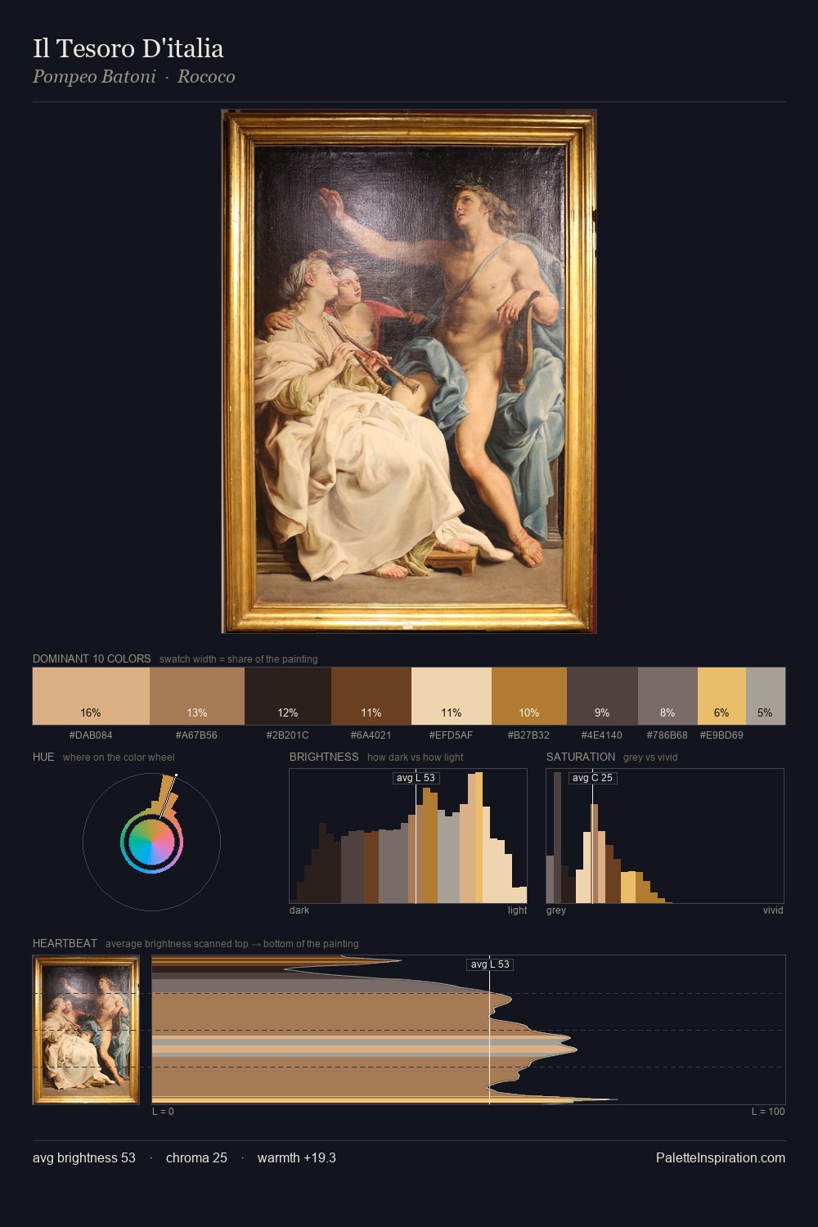Click the "chroma 25" footer stat
818x1227 pixels.
[x=196, y=1158]
